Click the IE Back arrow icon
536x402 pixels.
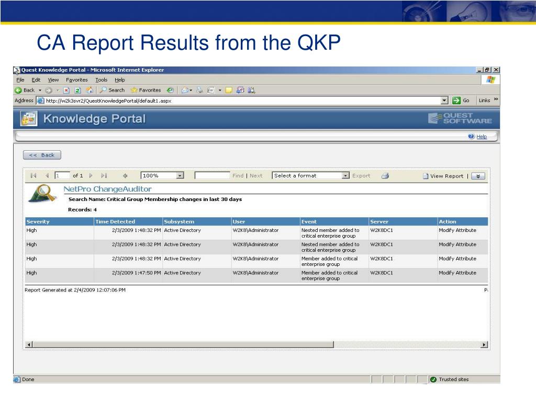coord(18,90)
